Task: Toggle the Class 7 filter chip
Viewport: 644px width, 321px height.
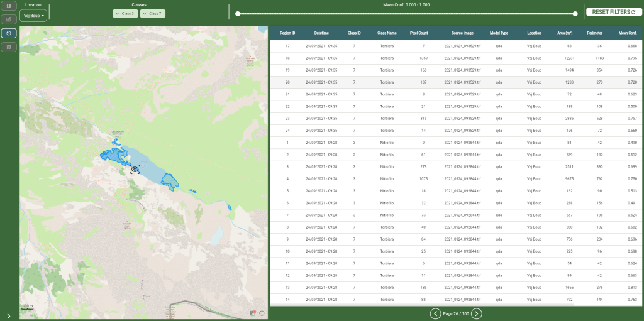Action: 152,13
